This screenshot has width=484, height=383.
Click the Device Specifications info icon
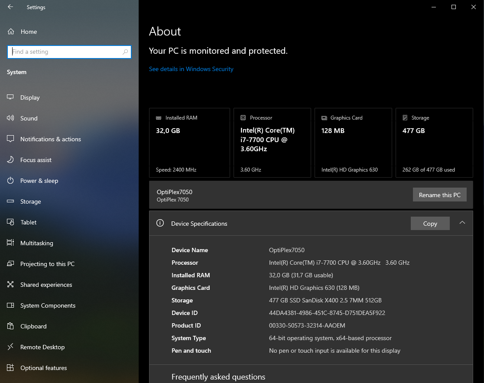[x=160, y=224]
